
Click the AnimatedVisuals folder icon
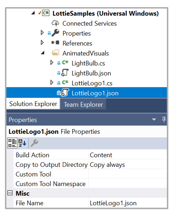55,53
